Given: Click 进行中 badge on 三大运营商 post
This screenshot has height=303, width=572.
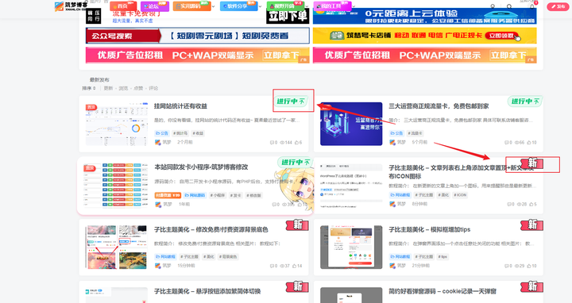Looking at the screenshot, I should click(x=525, y=102).
